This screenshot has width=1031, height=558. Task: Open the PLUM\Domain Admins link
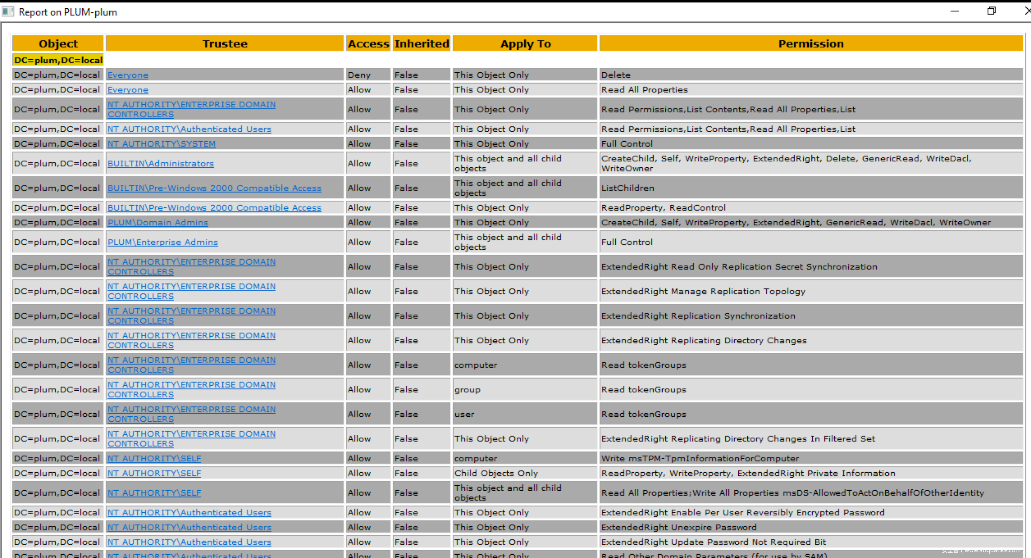pyautogui.click(x=158, y=223)
